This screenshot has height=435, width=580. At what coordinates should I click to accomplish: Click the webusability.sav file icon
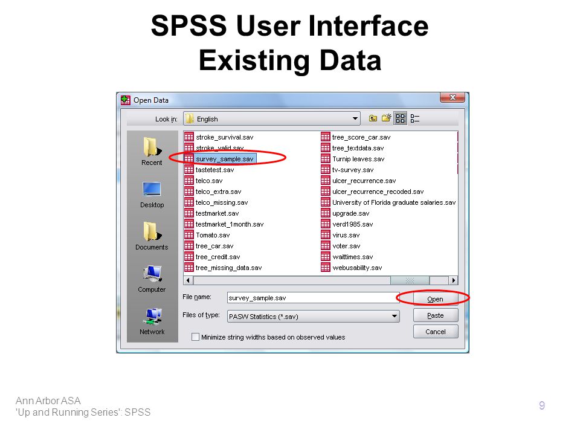pyautogui.click(x=326, y=268)
